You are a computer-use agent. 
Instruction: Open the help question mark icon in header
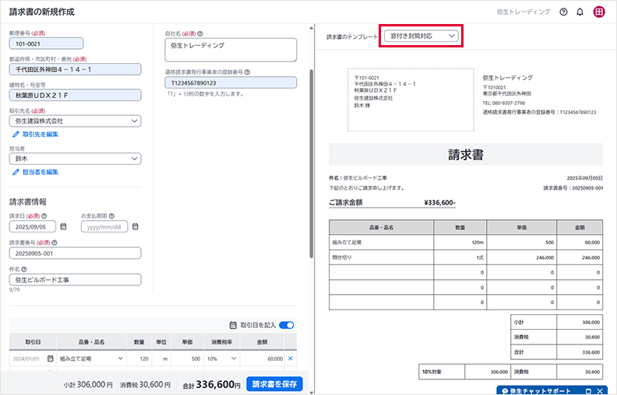tap(563, 12)
